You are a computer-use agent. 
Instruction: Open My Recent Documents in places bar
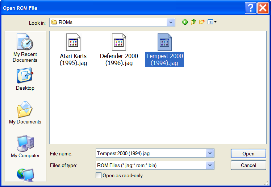pyautogui.click(x=25, y=48)
